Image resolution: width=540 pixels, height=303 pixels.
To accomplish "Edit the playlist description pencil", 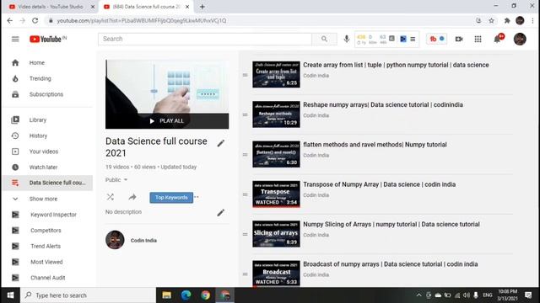I will [x=221, y=213].
